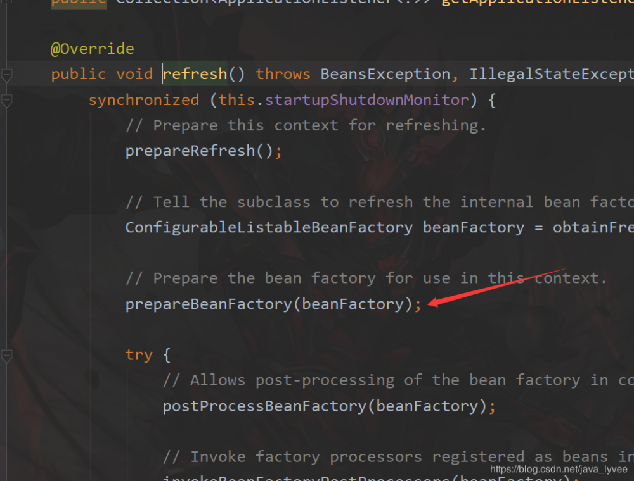The width and height of the screenshot is (634, 481).
Task: Click the BeansException type name
Action: pos(385,74)
